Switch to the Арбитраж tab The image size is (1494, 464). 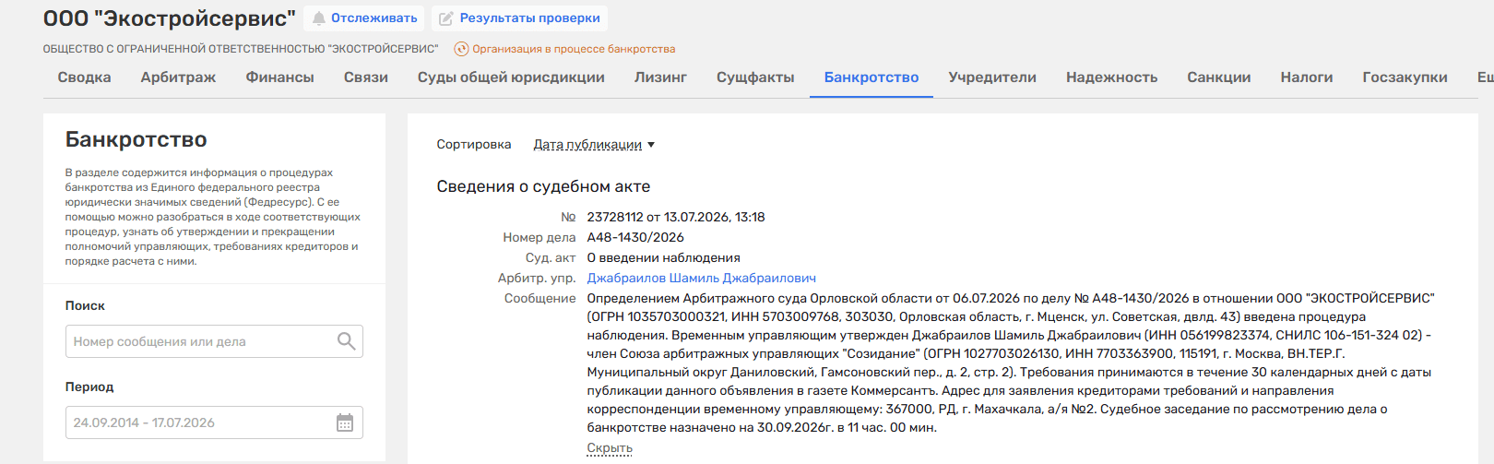178,77
